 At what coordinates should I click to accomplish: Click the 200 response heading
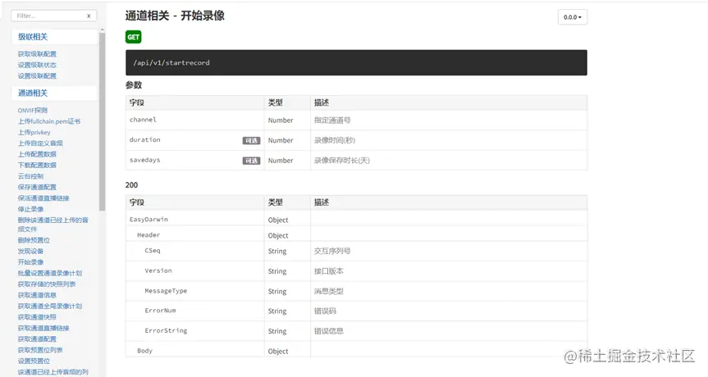(131, 185)
